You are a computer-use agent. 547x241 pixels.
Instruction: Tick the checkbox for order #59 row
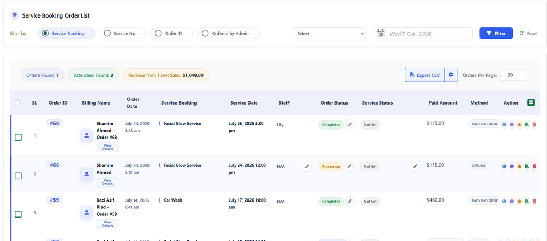tap(18, 214)
